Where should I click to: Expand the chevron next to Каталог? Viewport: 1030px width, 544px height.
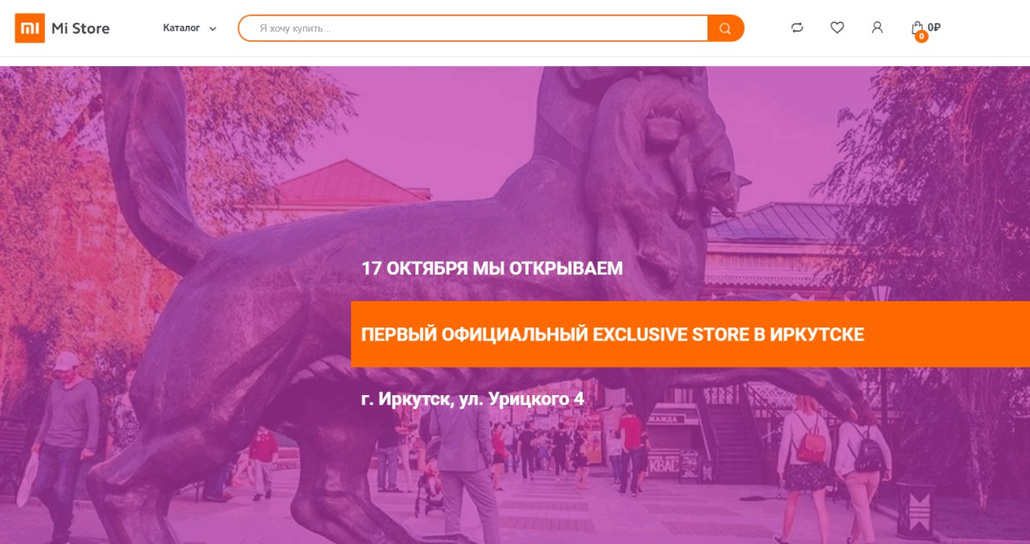point(212,28)
